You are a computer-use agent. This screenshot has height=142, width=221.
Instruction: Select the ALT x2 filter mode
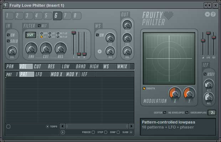[58, 33]
